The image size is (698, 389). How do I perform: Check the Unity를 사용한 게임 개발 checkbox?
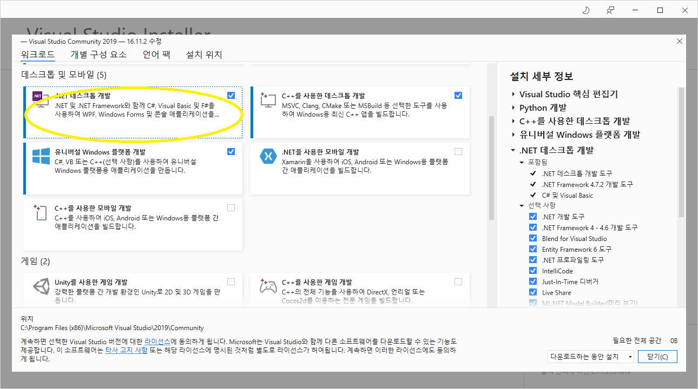coord(231,282)
